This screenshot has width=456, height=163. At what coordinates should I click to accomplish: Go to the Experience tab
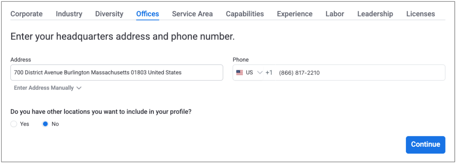click(294, 14)
